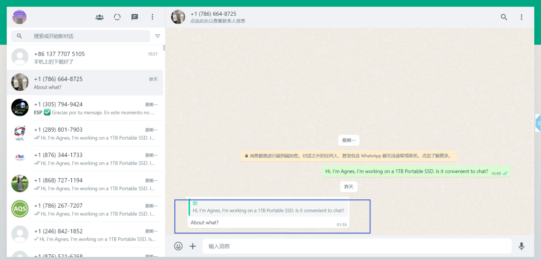Open chat with +1 (305) 794-9424
Screen dimensions: 541x260
(85, 108)
